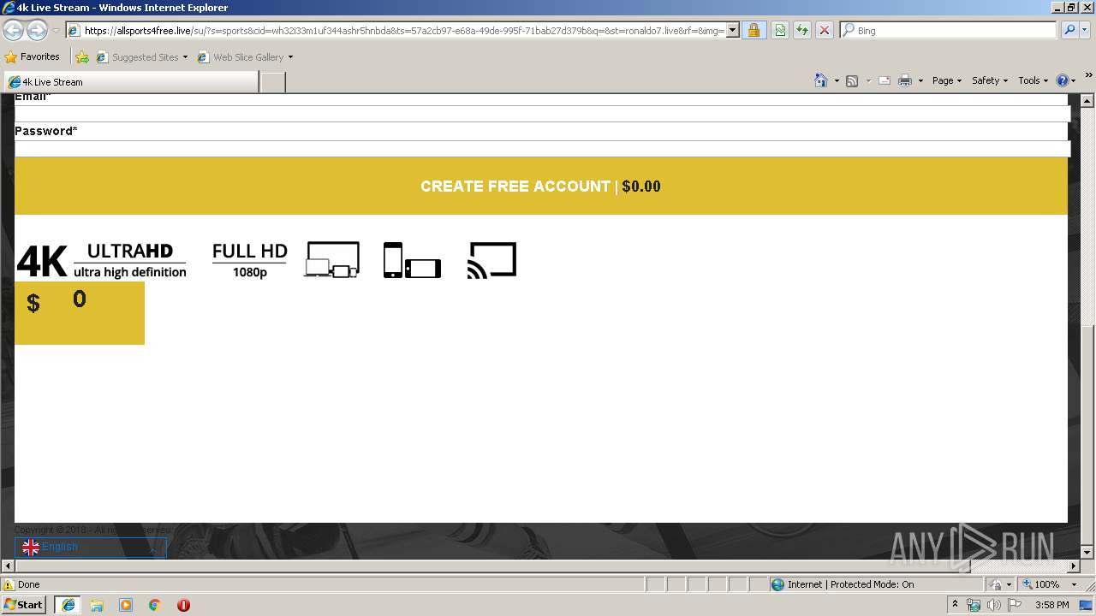Open search provider dropdown arrow
1096x616 pixels.
pos(1086,31)
